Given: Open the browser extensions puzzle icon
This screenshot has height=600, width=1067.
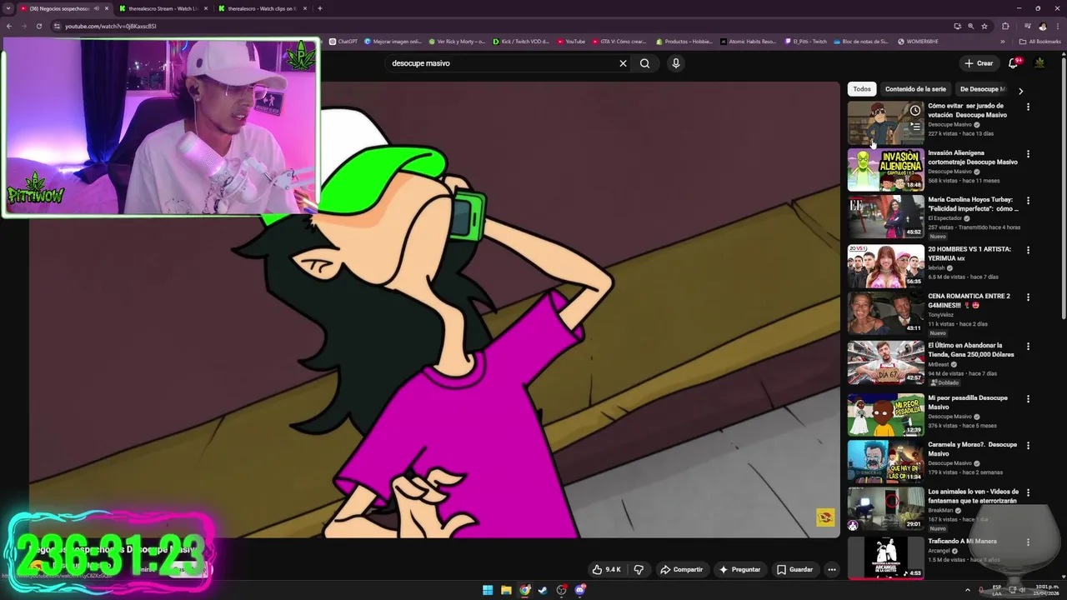Looking at the screenshot, I should tap(1005, 26).
